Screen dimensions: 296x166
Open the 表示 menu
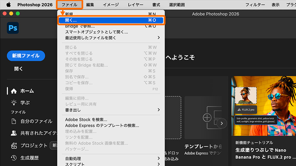coord(275,5)
